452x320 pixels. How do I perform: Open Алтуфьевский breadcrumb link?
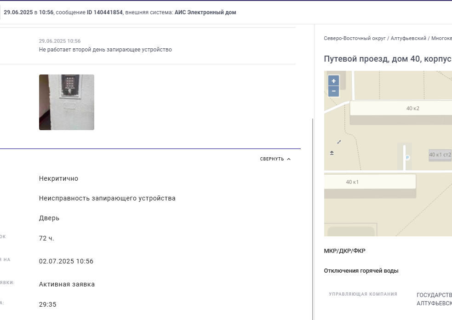(x=408, y=38)
